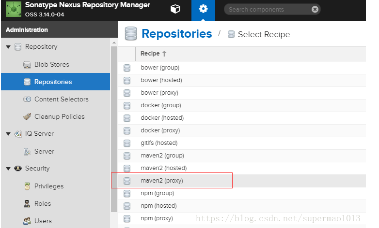
Task: Click the Nexus logo icon
Action: tap(14, 9)
